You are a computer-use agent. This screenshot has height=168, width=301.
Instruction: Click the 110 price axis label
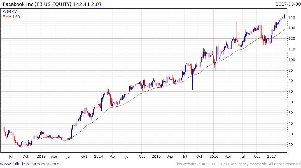pos(292,49)
